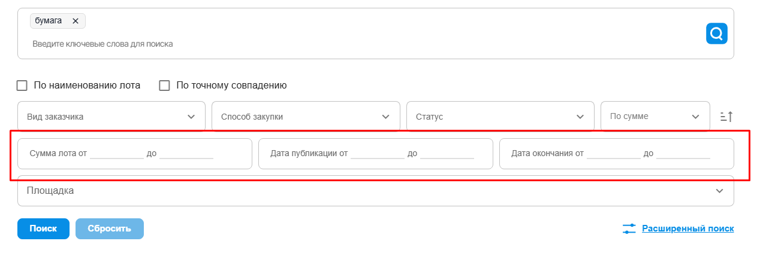Click Дата окончания от field
Viewport: 760px width, 253px height.
tap(614, 153)
